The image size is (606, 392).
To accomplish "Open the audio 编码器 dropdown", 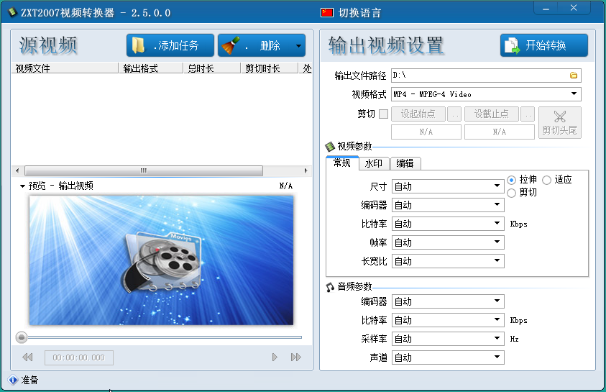I will 448,301.
